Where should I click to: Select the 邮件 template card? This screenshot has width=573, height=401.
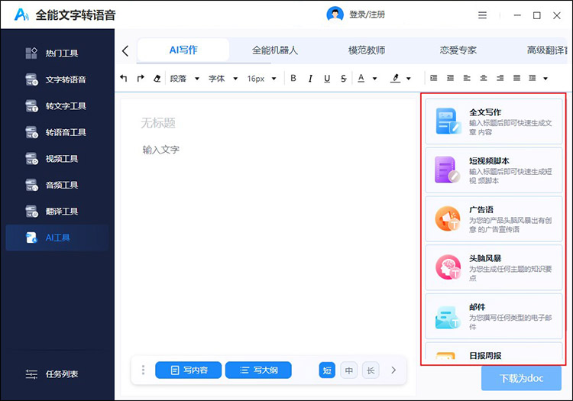[494, 316]
